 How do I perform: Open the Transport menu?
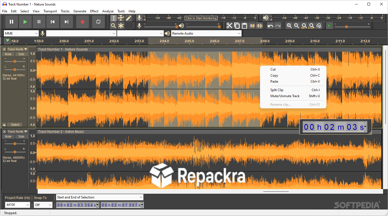(50, 11)
